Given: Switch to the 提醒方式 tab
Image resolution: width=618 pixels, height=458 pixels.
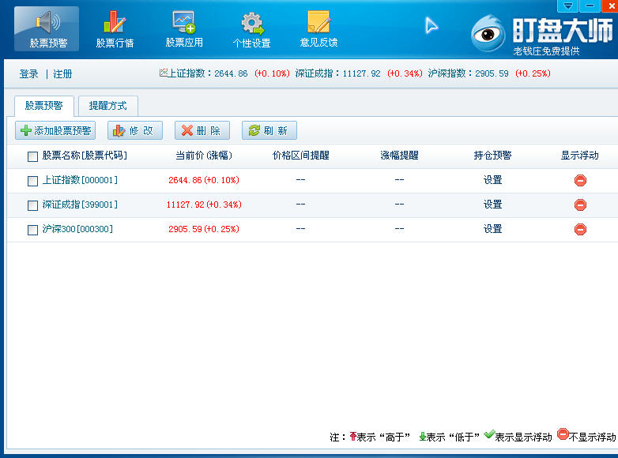Looking at the screenshot, I should 108,106.
